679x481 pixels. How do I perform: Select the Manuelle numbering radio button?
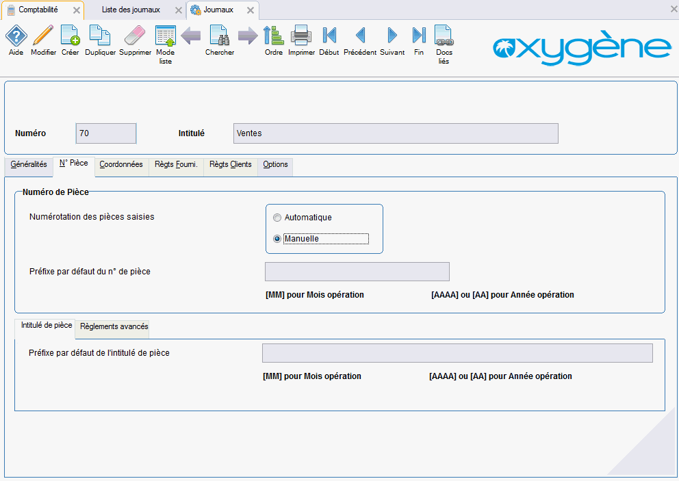(277, 239)
